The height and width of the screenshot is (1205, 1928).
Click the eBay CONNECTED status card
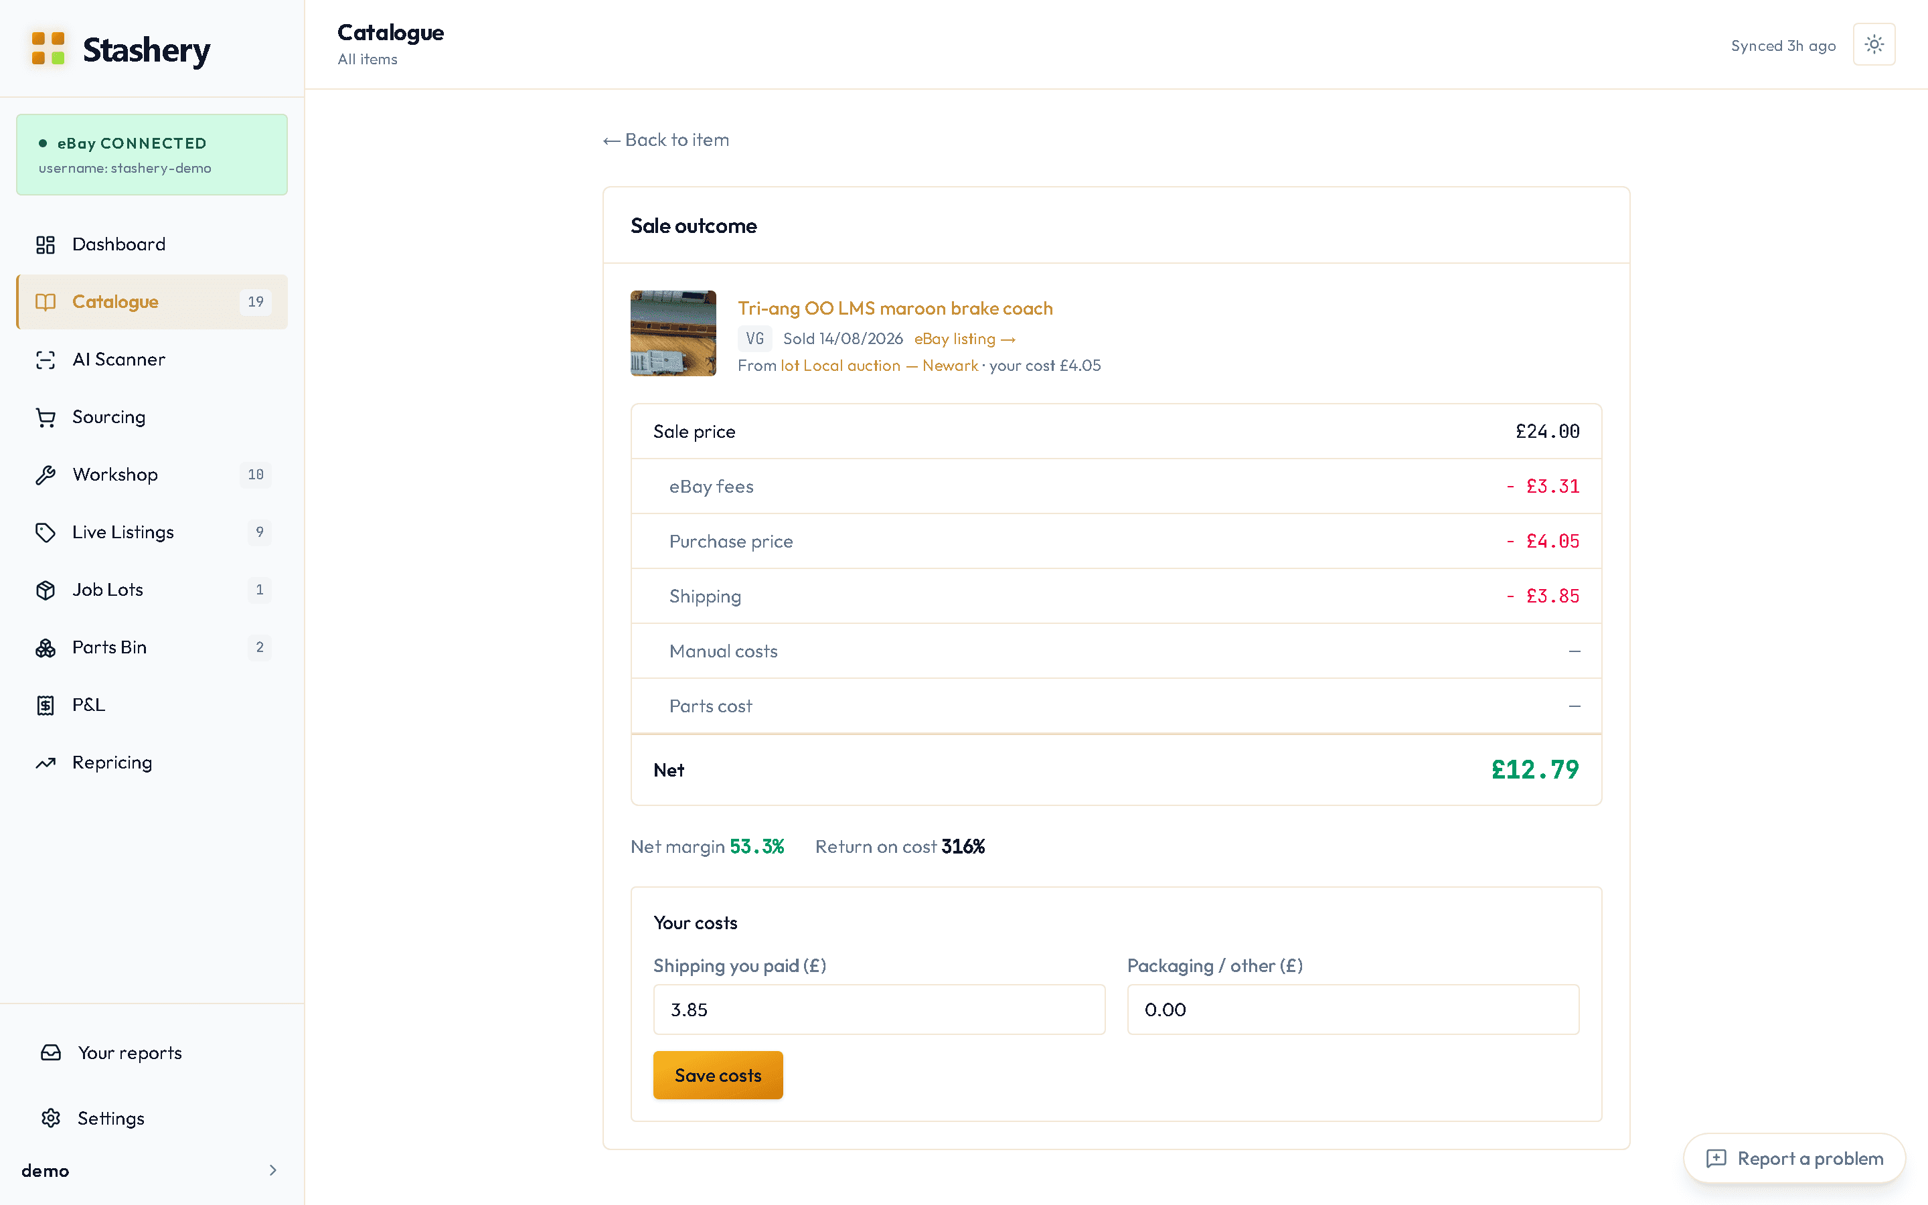coord(151,155)
